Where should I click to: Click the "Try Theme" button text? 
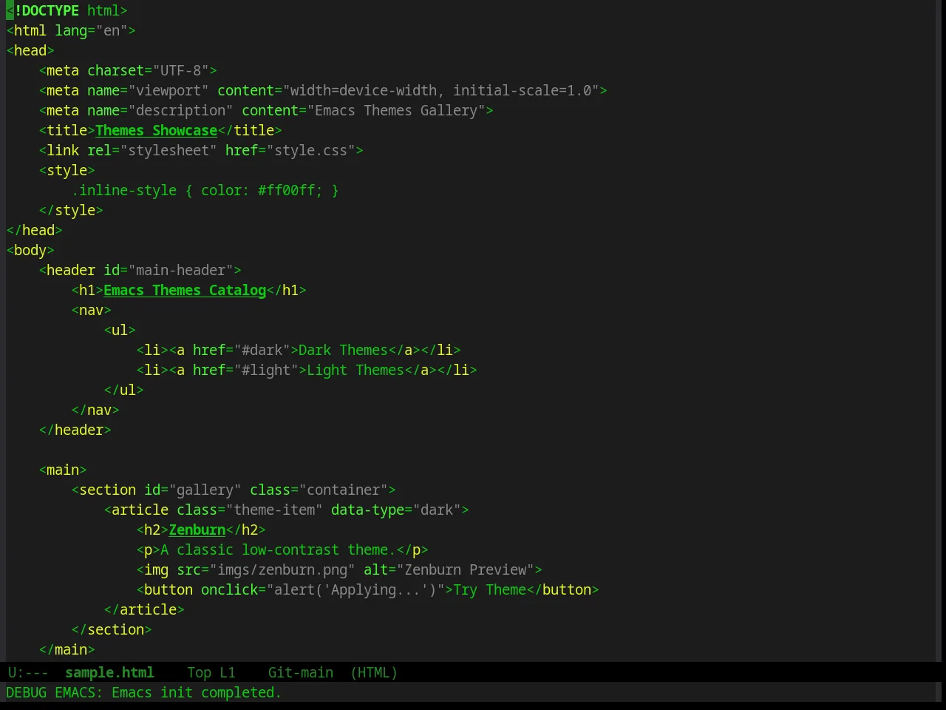pyautogui.click(x=490, y=589)
